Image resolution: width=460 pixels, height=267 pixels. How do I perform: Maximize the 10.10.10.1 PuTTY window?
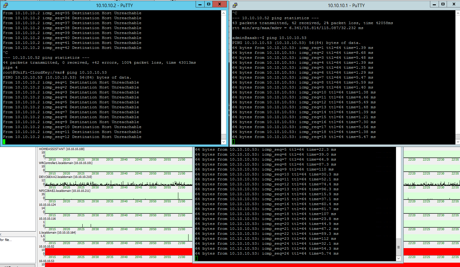coord(443,4)
